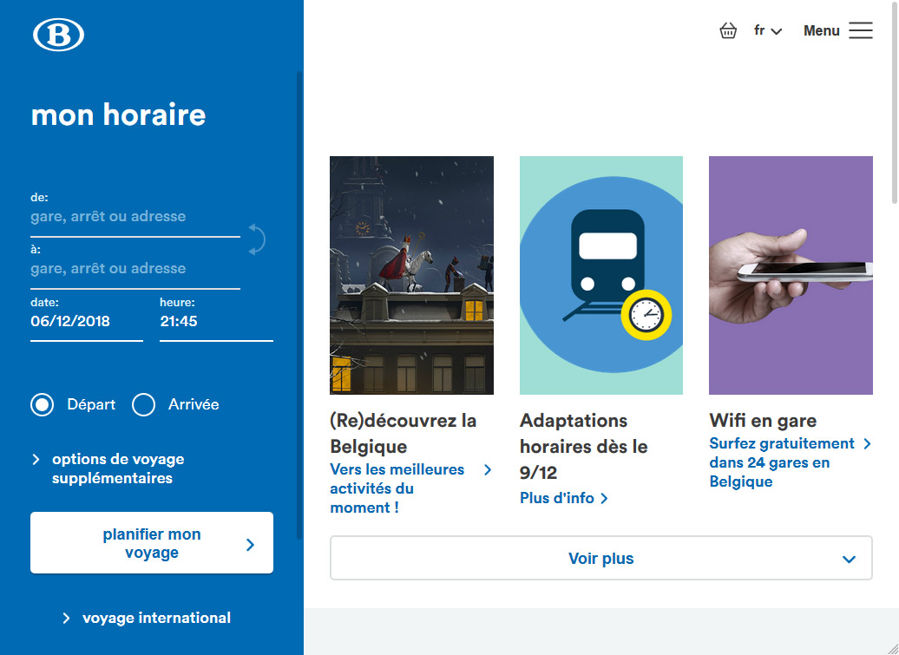The height and width of the screenshot is (655, 899).
Task: Swap departure and arrival stations
Action: (256, 239)
